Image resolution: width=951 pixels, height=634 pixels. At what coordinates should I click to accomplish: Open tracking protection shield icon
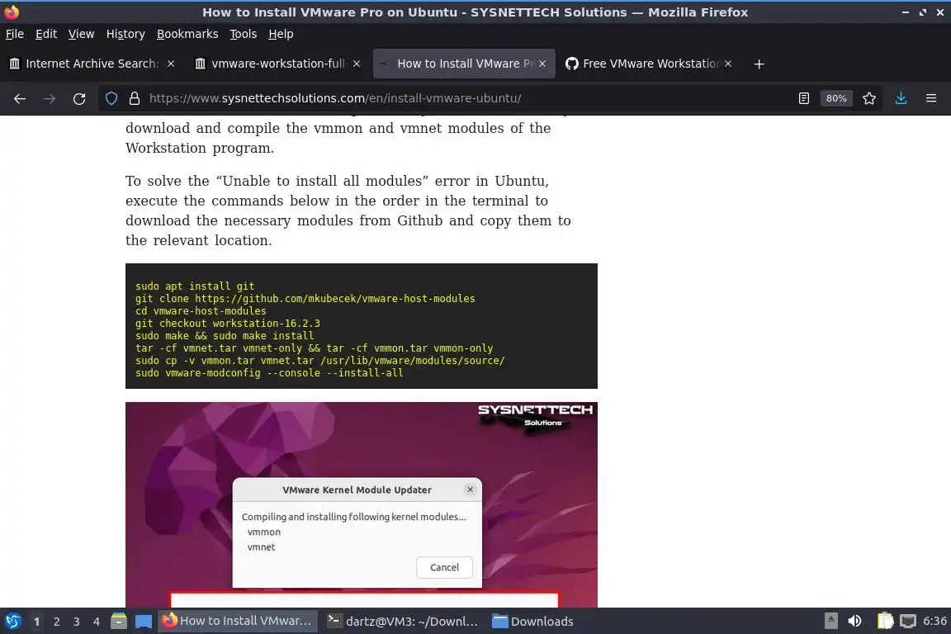coord(111,98)
